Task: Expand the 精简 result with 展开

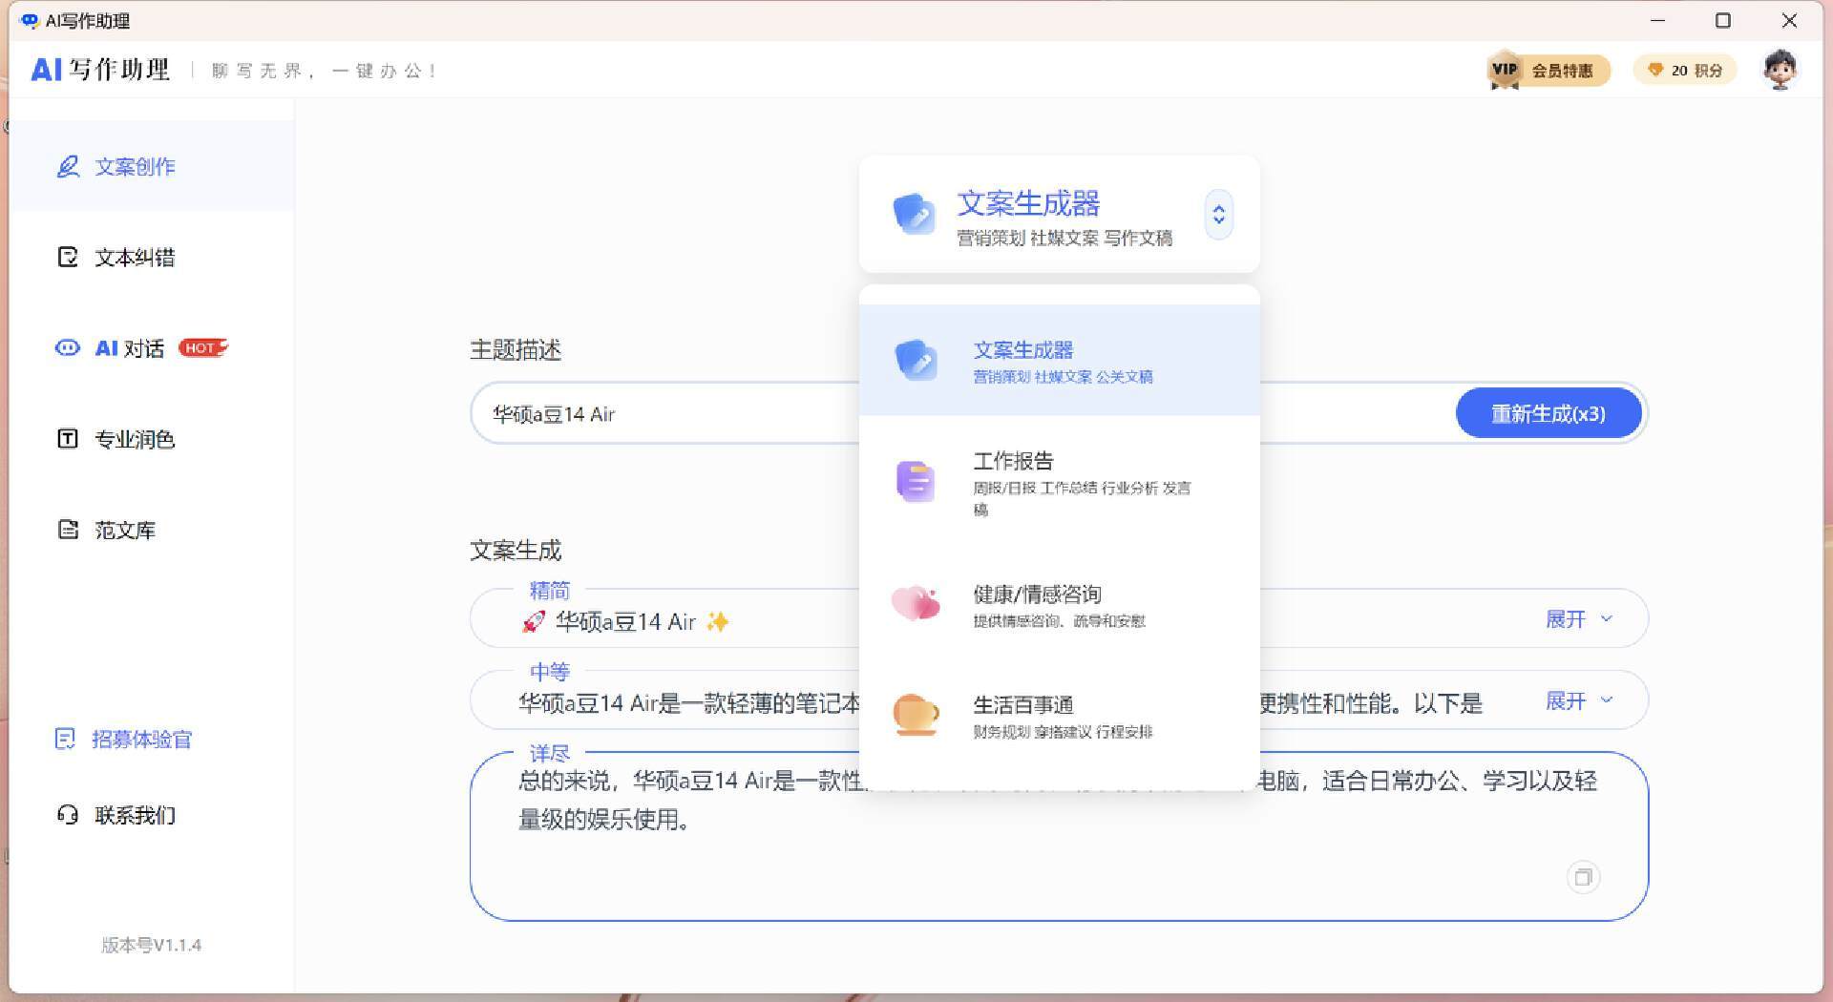Action: [1579, 619]
